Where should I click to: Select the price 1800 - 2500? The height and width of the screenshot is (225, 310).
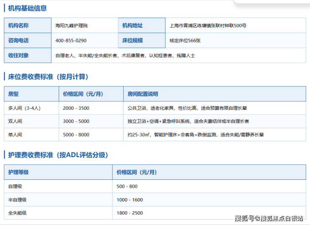(x=129, y=213)
